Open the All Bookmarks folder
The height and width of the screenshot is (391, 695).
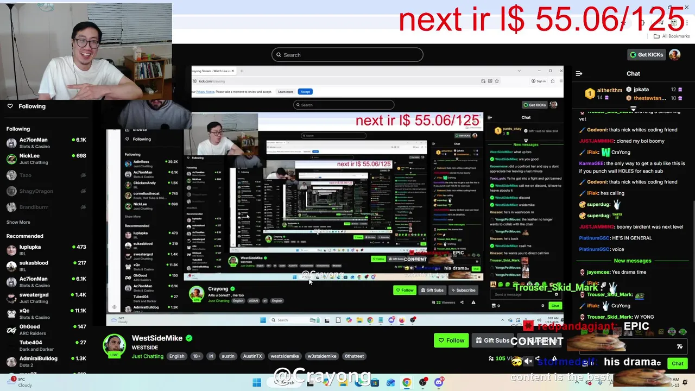click(671, 36)
